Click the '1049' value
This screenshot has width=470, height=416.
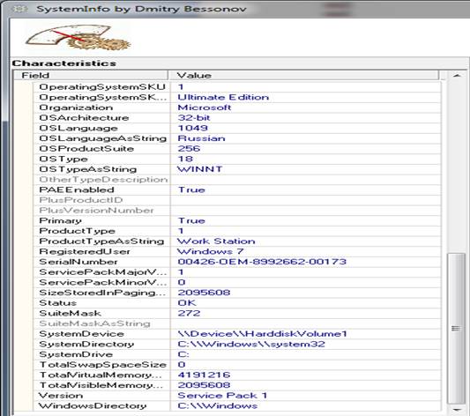pyautogui.click(x=192, y=128)
